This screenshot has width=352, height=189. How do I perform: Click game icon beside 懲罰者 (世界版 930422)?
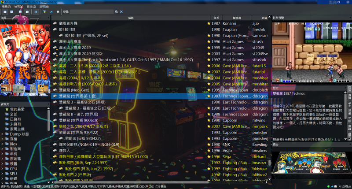point(55,132)
